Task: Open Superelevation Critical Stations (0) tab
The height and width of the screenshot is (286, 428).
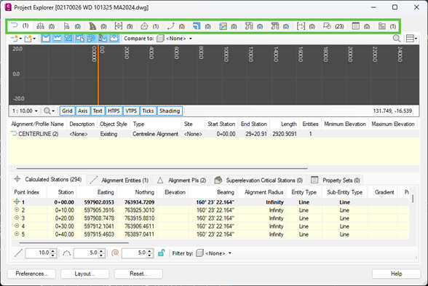Action: 258,180
